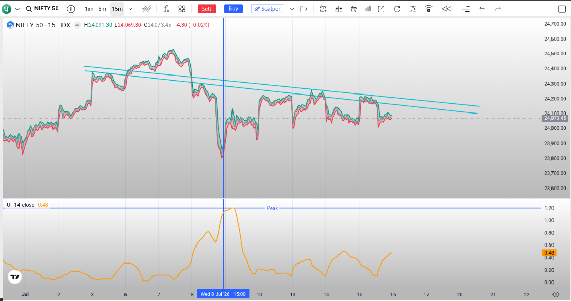
Task: Open the layout grid templates icon
Action: coord(182,9)
